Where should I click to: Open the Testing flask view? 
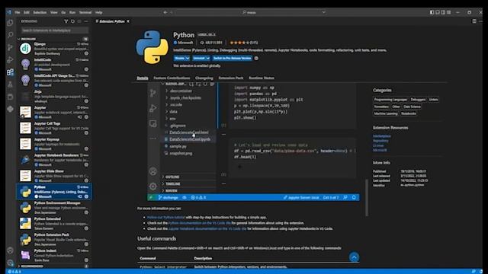[10, 84]
